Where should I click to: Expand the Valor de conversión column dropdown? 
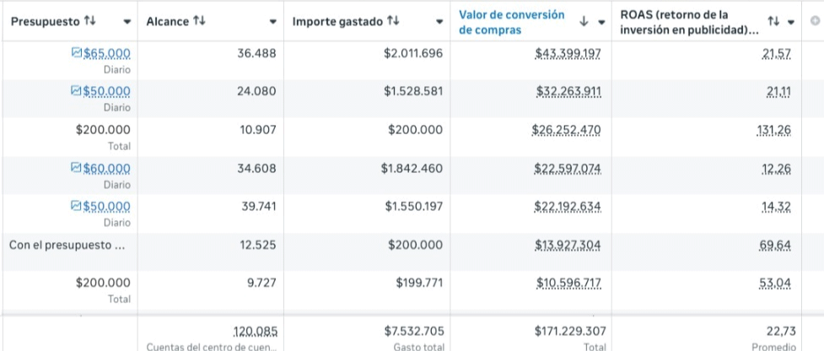pos(601,22)
